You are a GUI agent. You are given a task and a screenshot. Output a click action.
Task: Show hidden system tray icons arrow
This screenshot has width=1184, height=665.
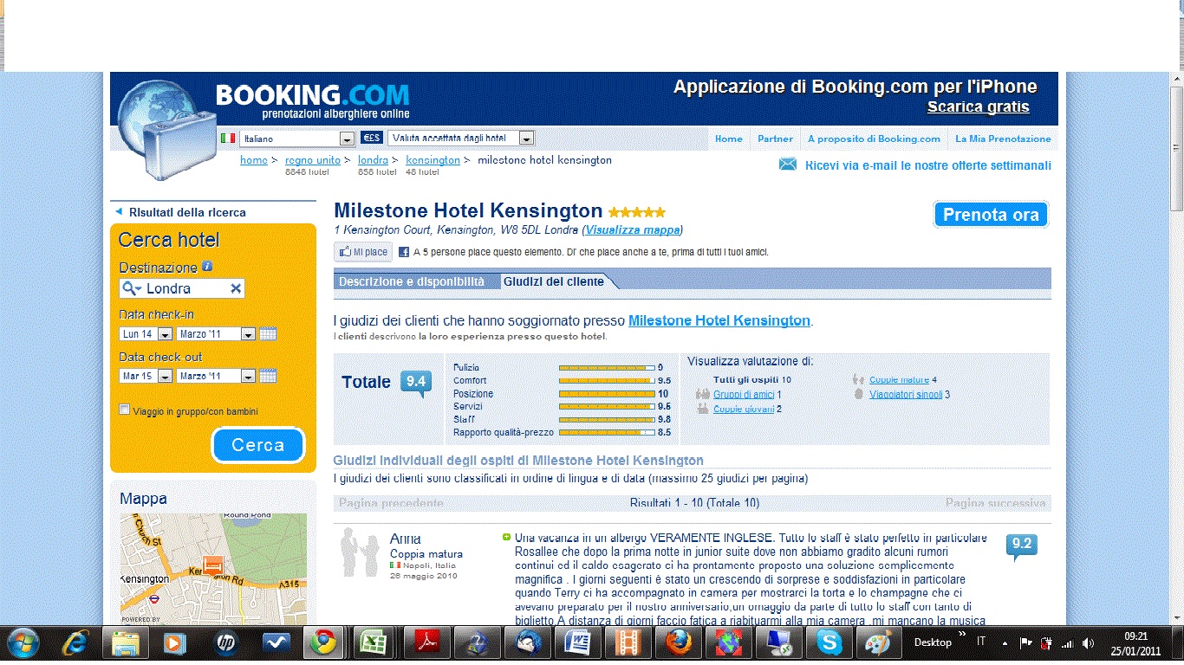coord(1005,643)
